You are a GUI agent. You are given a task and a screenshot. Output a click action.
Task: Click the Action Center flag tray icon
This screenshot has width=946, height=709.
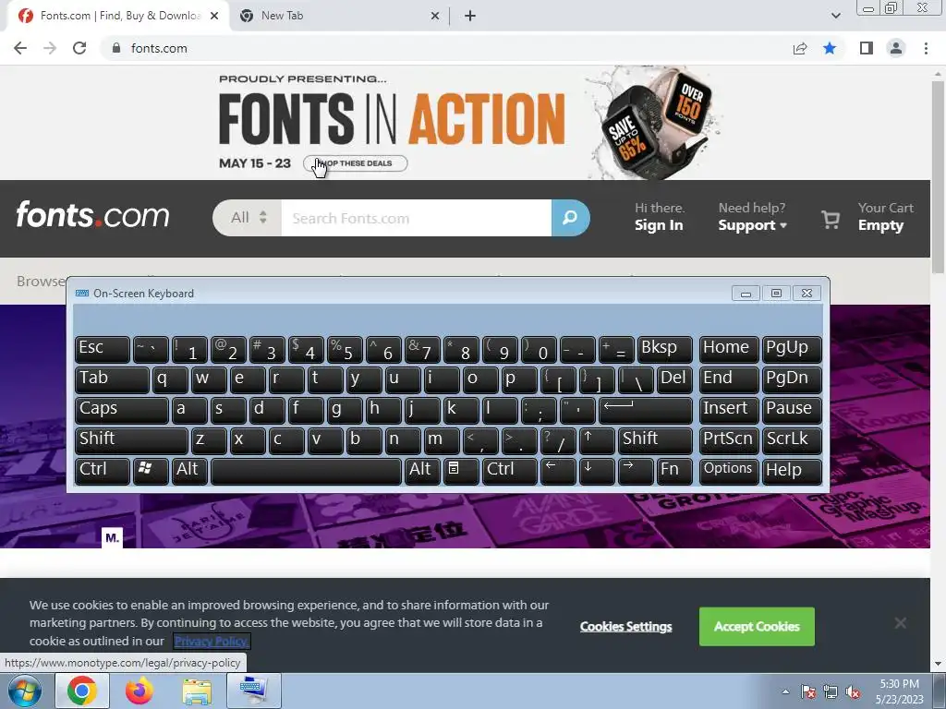coord(807,691)
